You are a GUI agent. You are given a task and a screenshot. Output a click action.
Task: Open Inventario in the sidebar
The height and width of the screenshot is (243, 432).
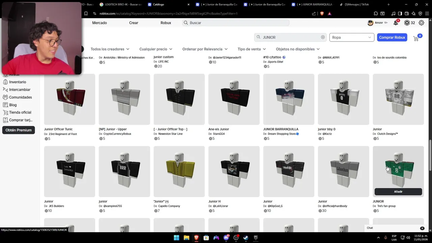click(15, 82)
